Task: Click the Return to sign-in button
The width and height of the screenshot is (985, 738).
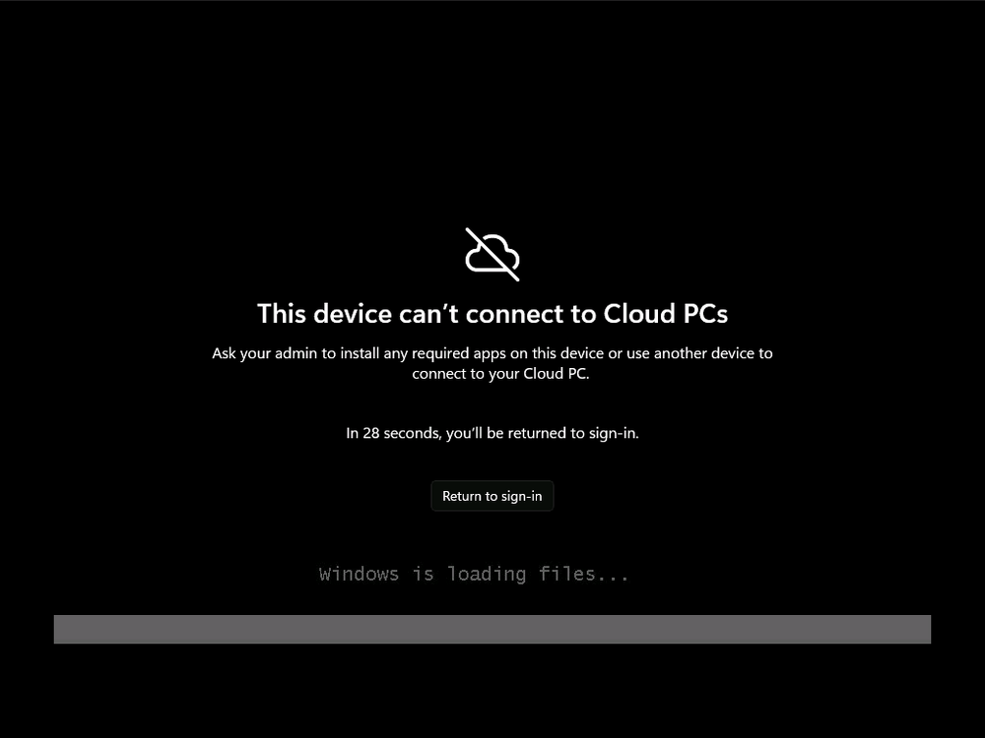Action: click(492, 496)
